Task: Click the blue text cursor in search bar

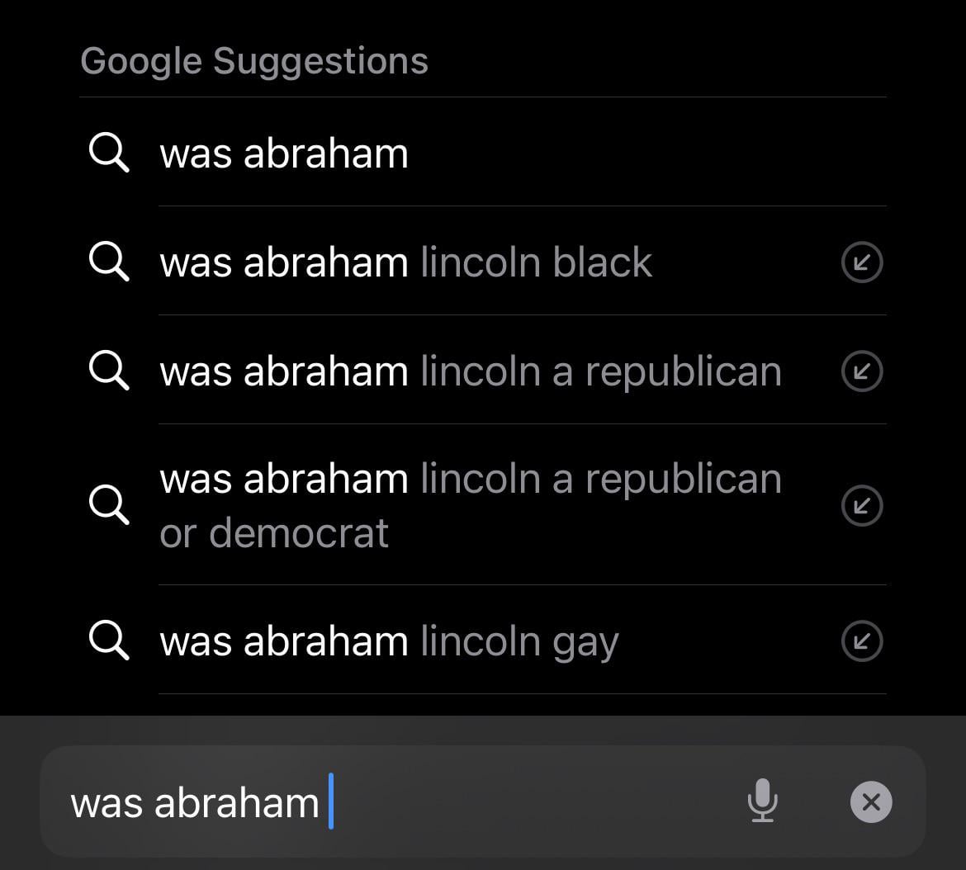Action: click(331, 801)
